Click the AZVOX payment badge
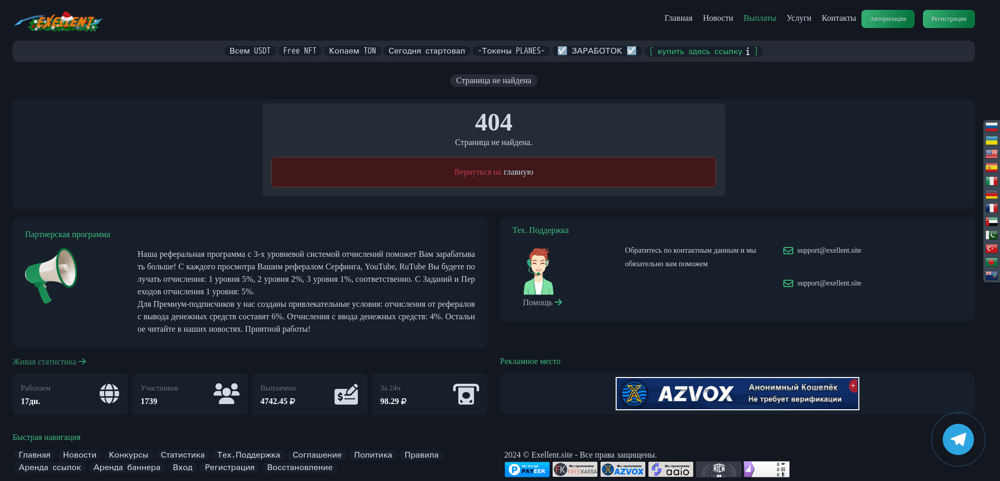The height and width of the screenshot is (481, 1000). (622, 469)
